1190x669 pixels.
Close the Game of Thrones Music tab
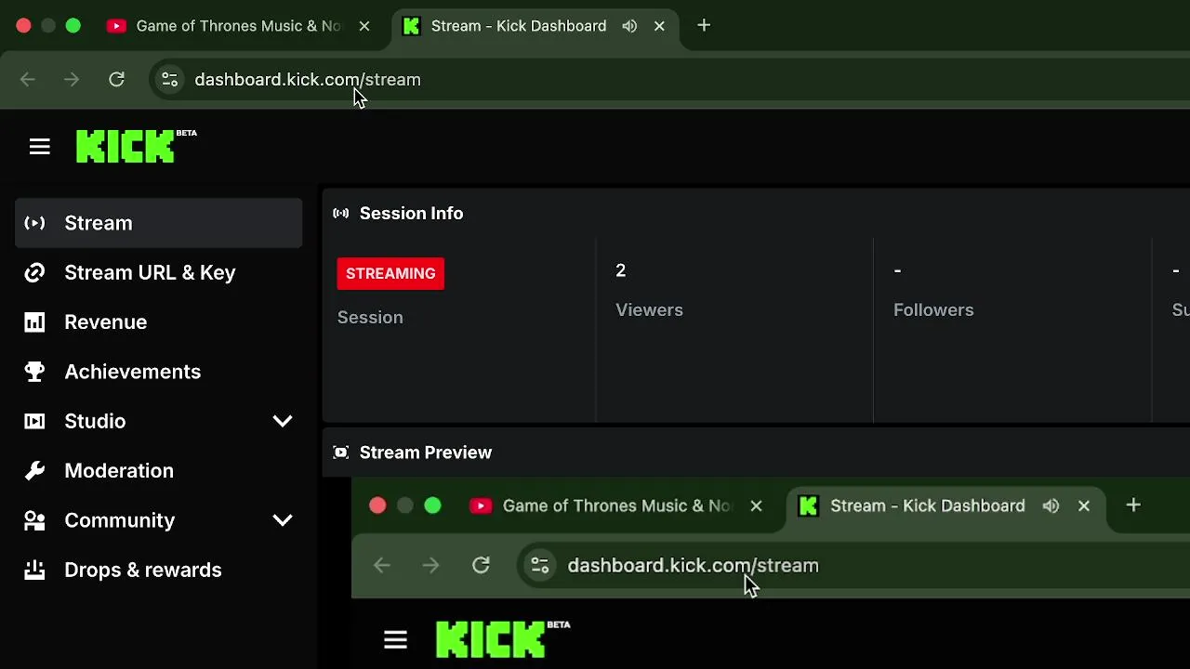click(x=364, y=26)
